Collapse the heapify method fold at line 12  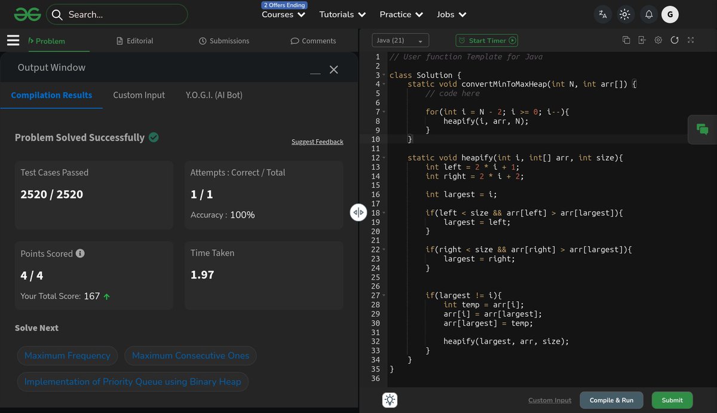pyautogui.click(x=384, y=158)
